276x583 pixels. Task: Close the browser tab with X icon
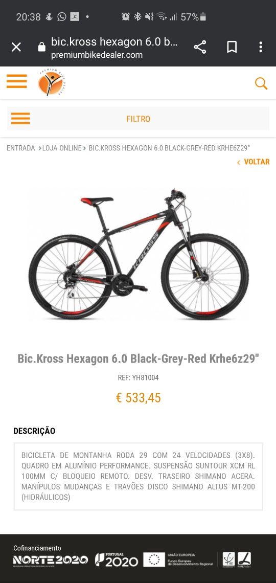pos(16,47)
